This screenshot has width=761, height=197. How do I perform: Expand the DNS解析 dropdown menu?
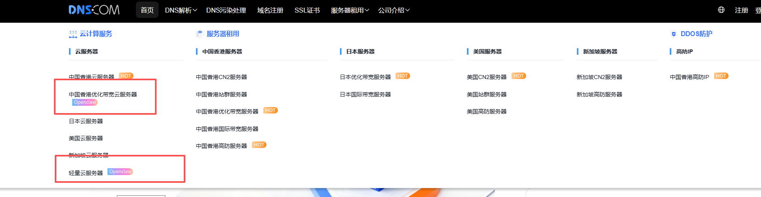click(181, 11)
